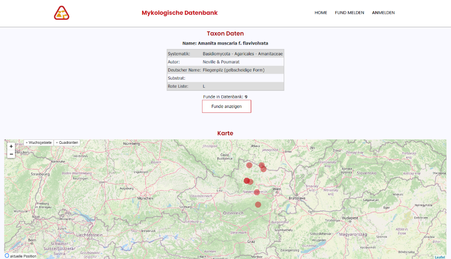Click the darkest red marker east of Linz
451x259 pixels.
[x=247, y=181]
